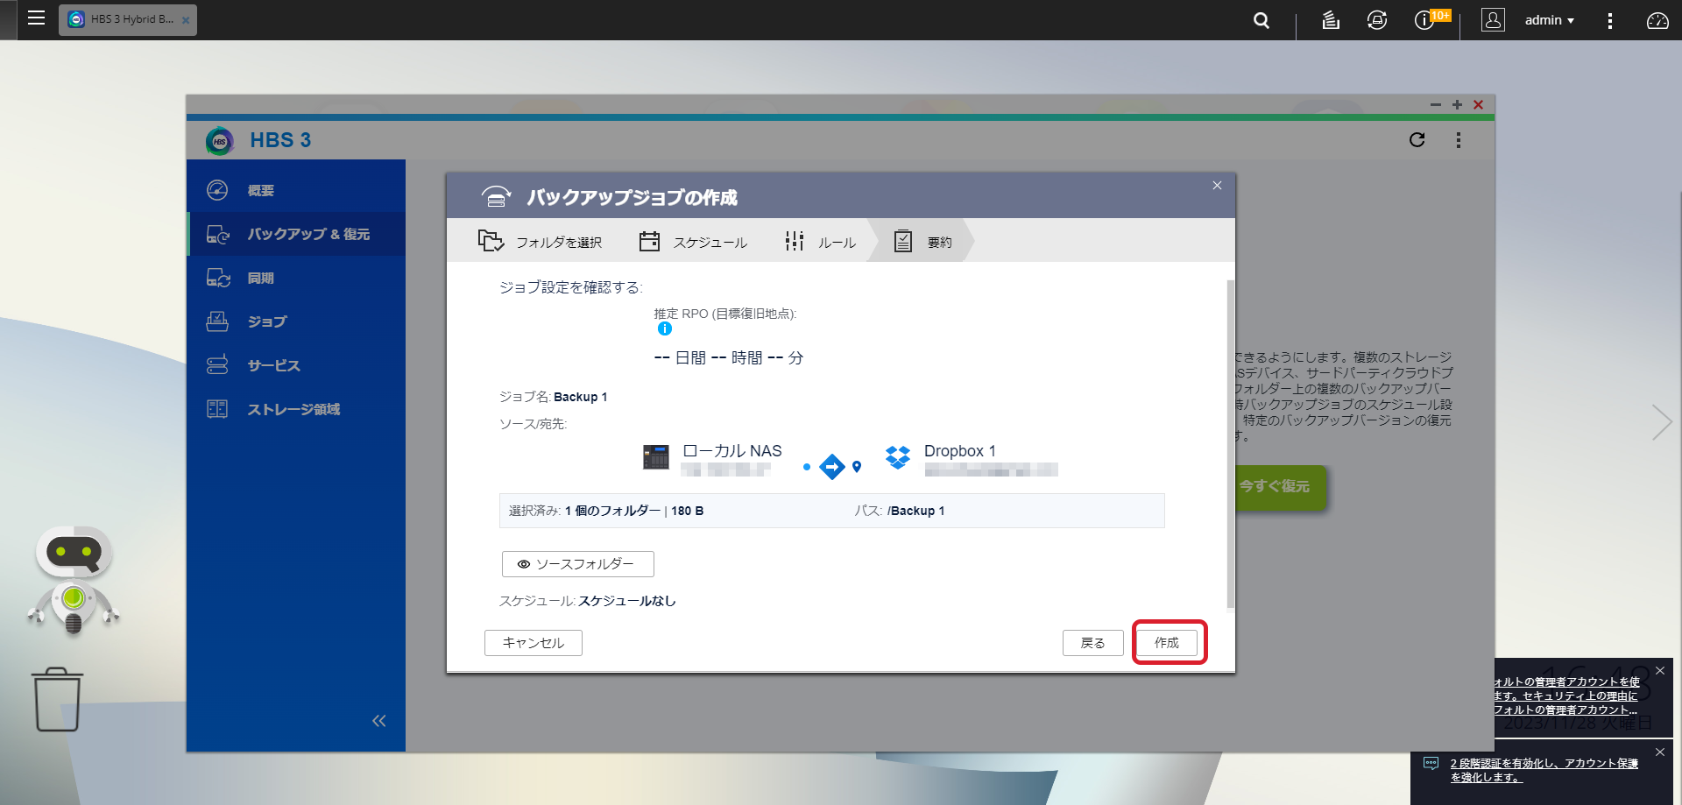The height and width of the screenshot is (805, 1682).
Task: Open the default admin account warning link
Action: [1566, 696]
